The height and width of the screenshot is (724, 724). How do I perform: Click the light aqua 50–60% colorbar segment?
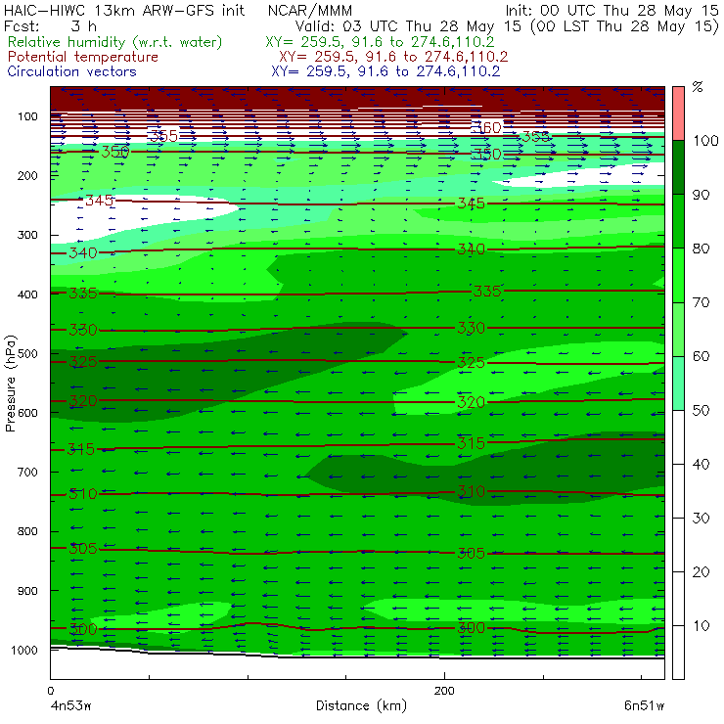678,383
